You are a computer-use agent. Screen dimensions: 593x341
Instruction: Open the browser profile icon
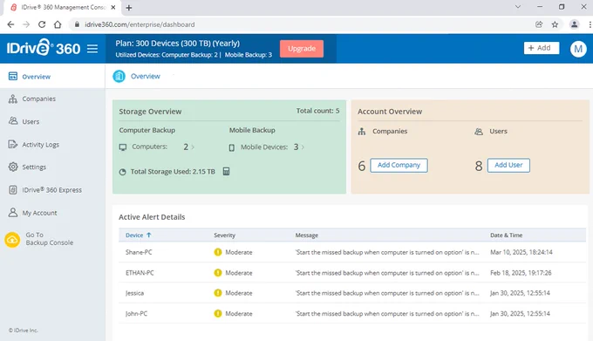(574, 24)
